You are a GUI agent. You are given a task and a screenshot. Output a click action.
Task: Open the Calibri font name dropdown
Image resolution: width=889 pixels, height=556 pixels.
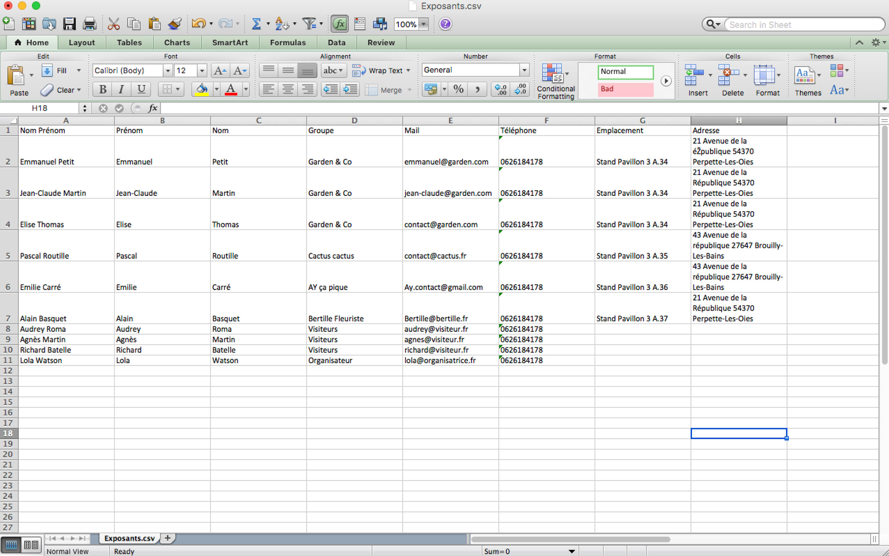pos(168,70)
